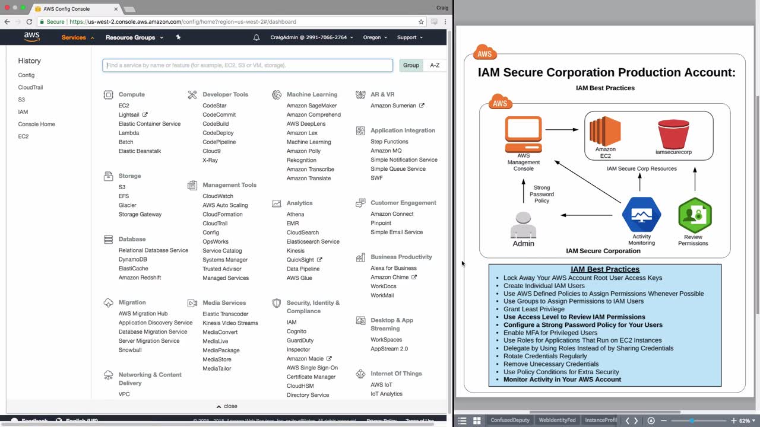Click the zoom in plus icon
This screenshot has height=427, width=760.
point(734,420)
